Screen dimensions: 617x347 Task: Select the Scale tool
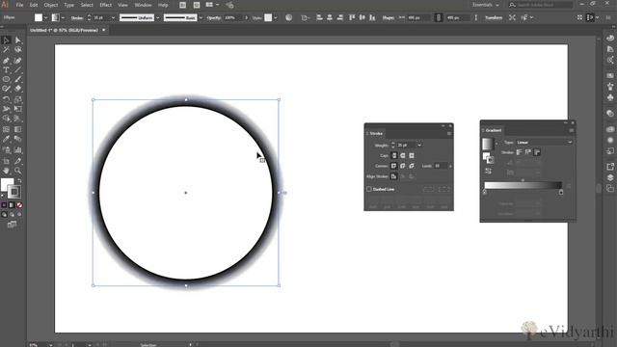(17, 99)
